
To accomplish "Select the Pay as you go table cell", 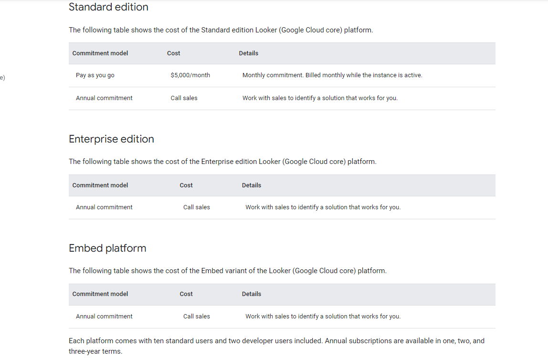I will (95, 75).
